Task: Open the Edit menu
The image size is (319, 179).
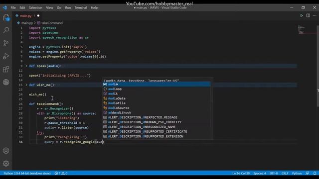Action: pos(22,8)
